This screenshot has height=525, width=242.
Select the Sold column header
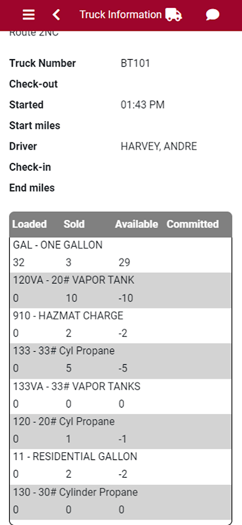[74, 224]
